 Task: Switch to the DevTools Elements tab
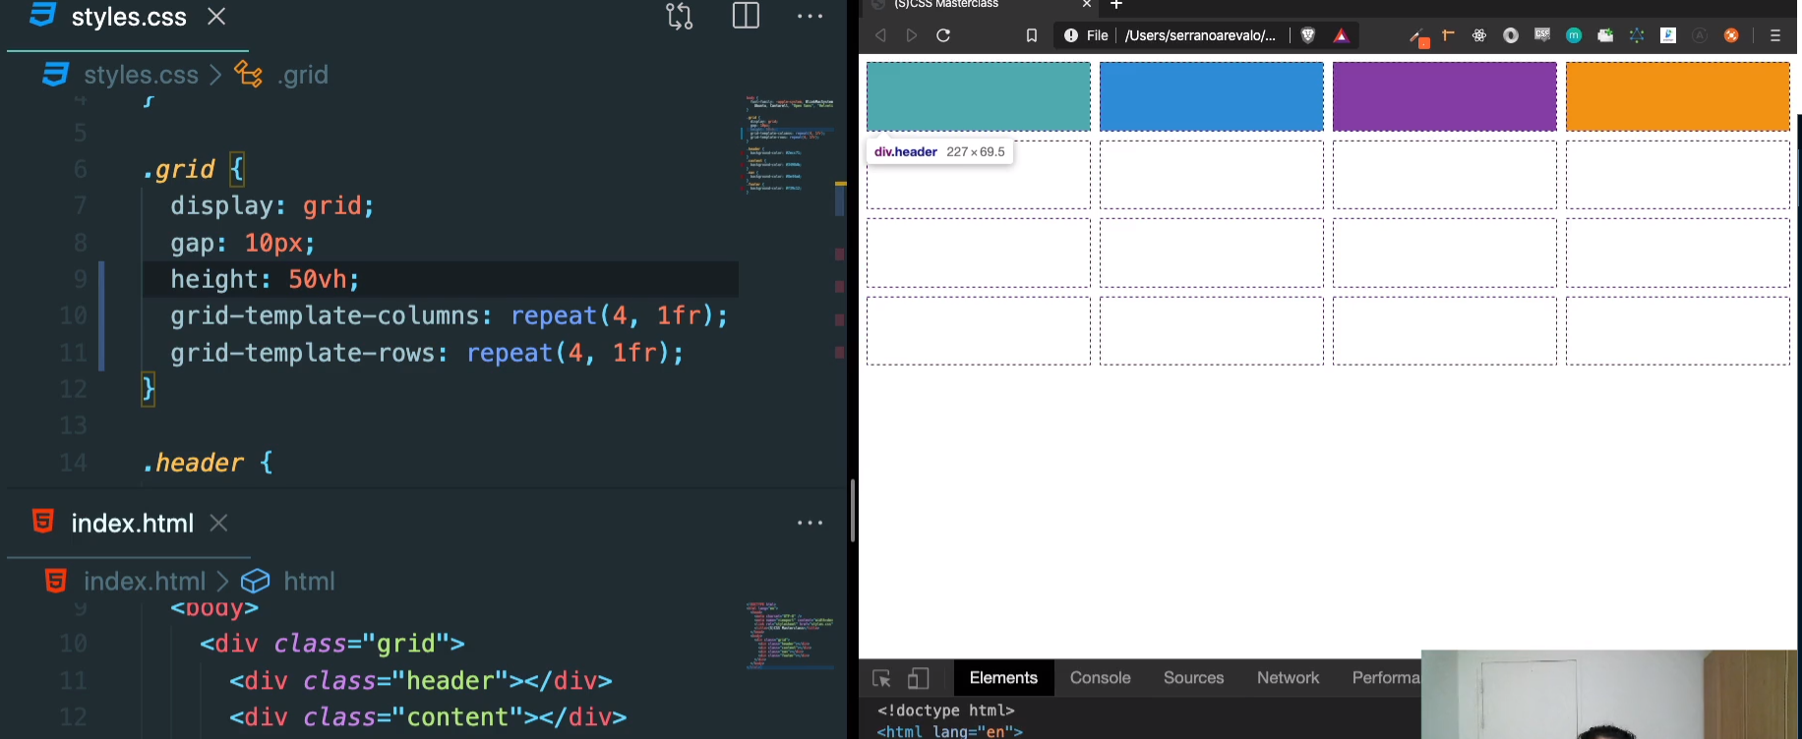pos(1003,678)
